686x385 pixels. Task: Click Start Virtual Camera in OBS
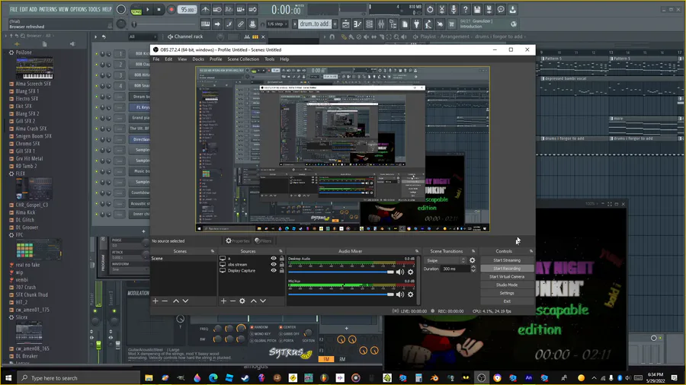tap(507, 277)
